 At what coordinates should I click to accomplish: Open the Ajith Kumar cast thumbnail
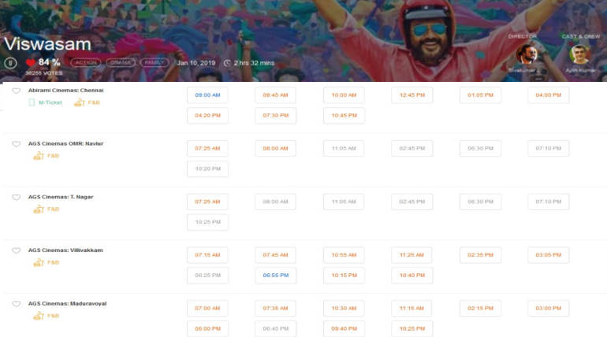click(579, 54)
